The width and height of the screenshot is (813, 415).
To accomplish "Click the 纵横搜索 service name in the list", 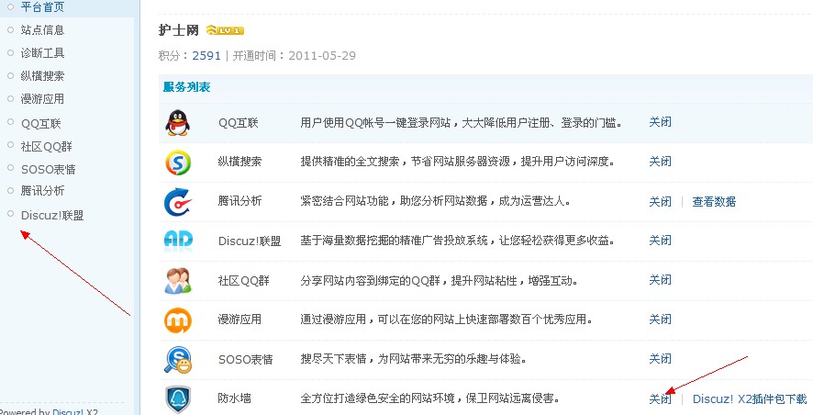I will pyautogui.click(x=240, y=162).
